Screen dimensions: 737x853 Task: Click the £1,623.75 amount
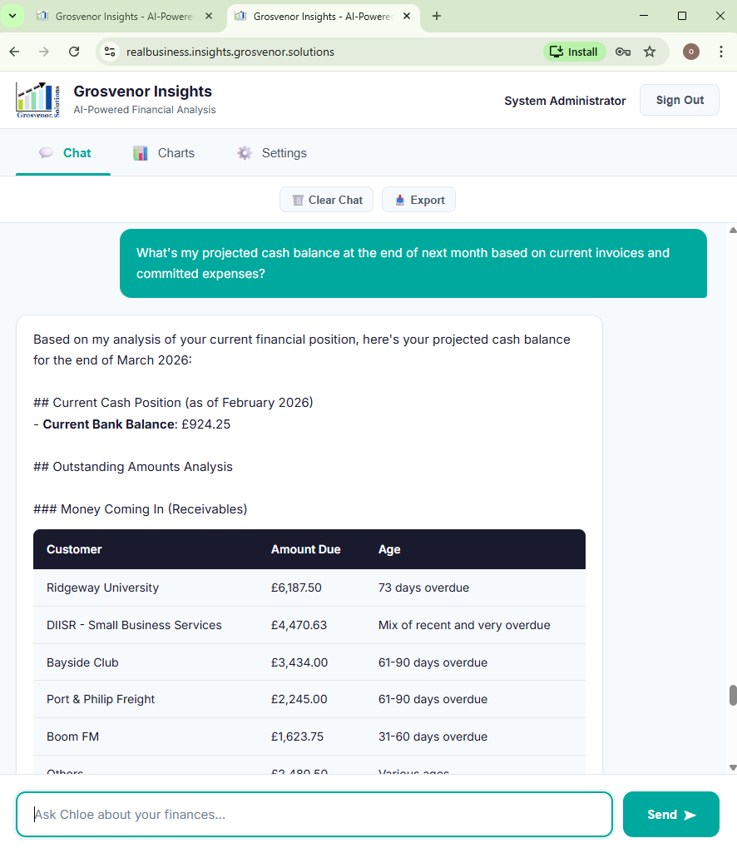[x=298, y=736]
